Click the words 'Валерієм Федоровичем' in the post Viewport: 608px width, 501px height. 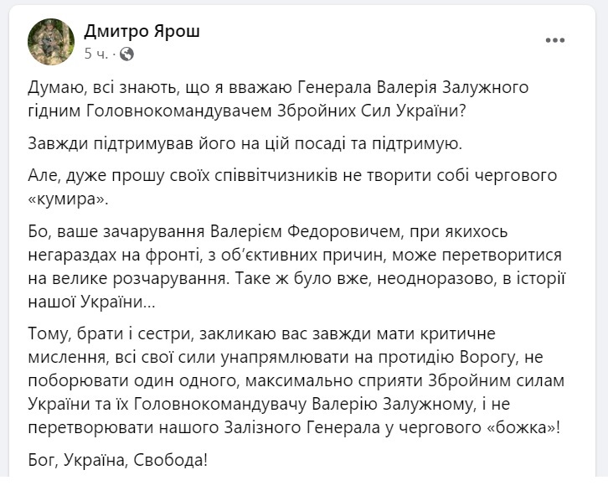[304, 231]
